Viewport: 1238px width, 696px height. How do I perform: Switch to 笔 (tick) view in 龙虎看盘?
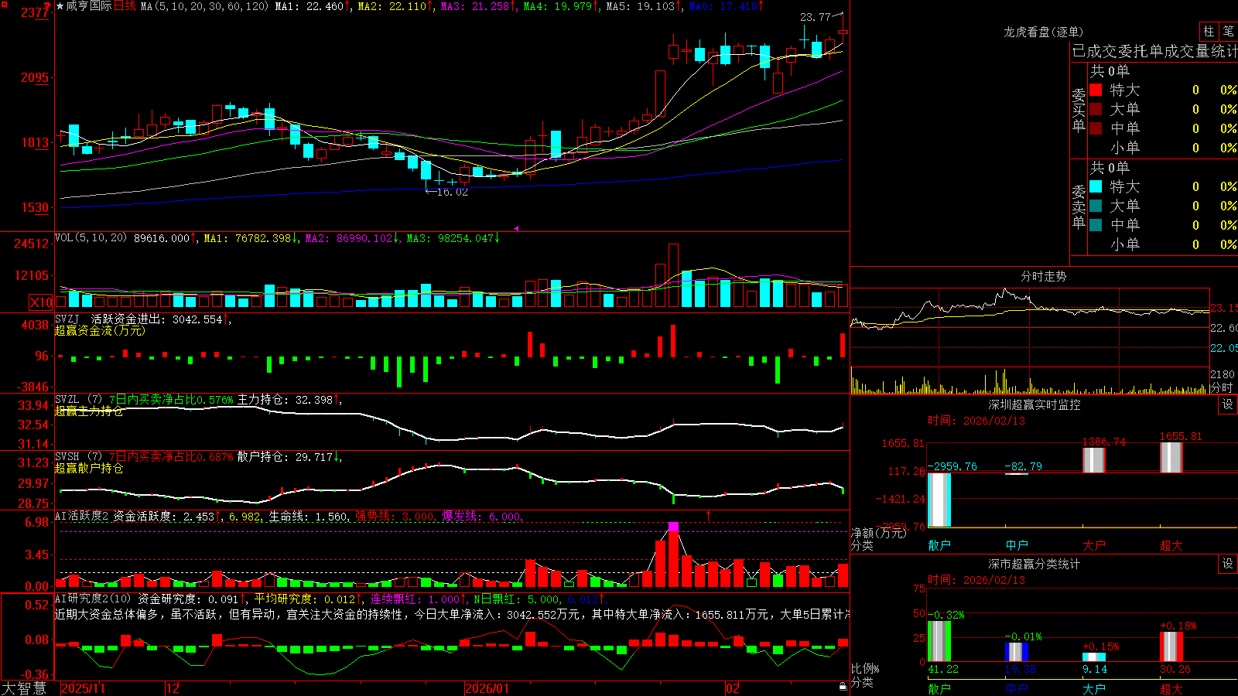1228,31
